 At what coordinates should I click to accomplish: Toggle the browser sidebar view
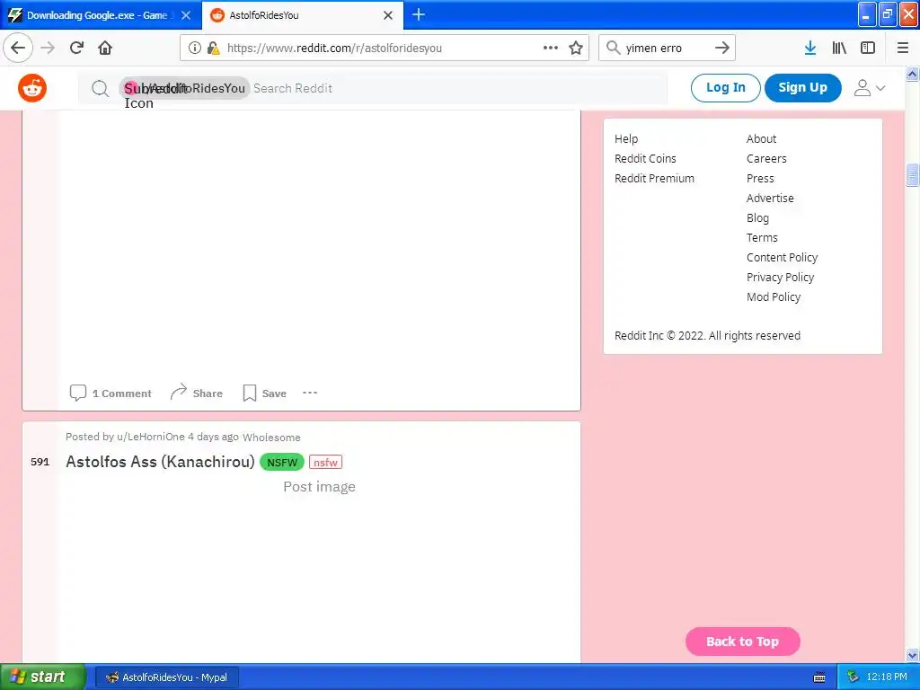click(868, 48)
